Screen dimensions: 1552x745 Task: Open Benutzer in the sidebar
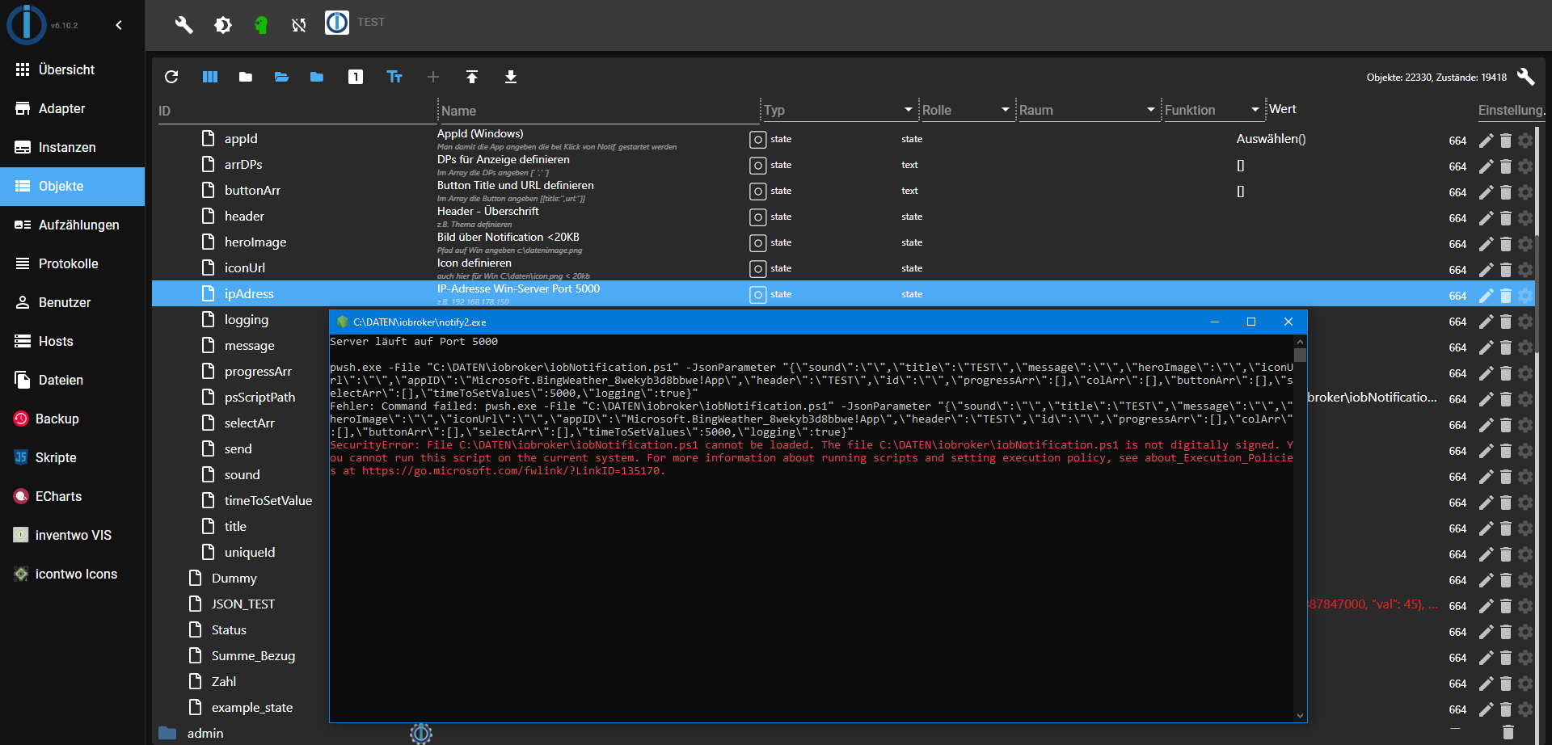pos(72,302)
